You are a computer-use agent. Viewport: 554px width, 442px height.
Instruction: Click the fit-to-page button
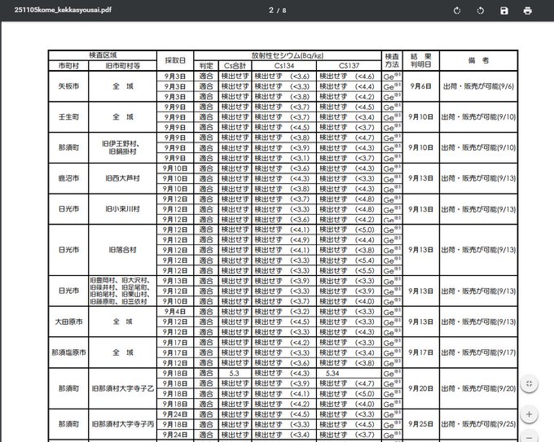click(x=529, y=383)
